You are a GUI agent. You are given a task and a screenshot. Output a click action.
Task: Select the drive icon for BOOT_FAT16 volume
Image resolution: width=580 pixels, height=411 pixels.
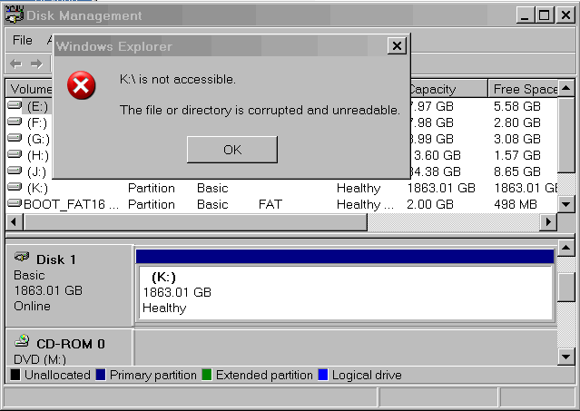coord(15,203)
